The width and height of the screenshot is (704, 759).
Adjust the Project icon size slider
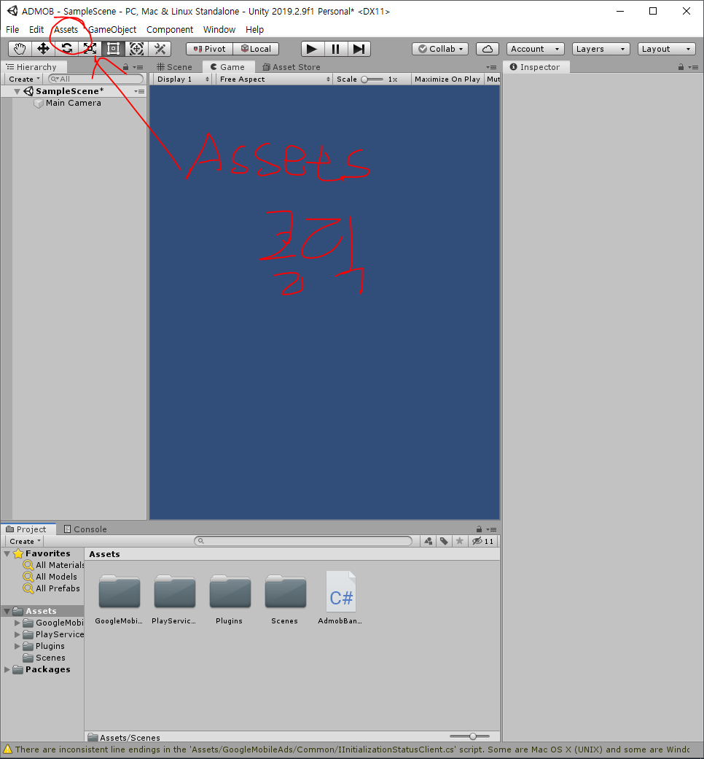pyautogui.click(x=469, y=736)
